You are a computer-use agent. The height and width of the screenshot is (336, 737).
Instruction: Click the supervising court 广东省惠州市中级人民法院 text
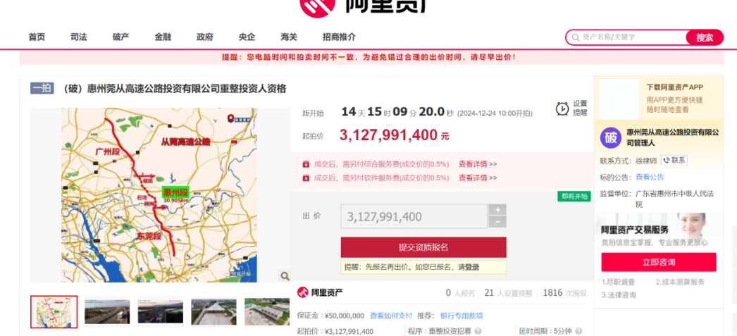pos(674,199)
